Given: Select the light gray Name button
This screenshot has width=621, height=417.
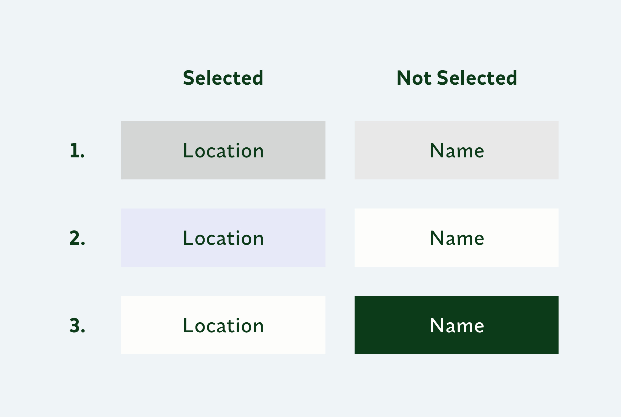Looking at the screenshot, I should tap(456, 150).
